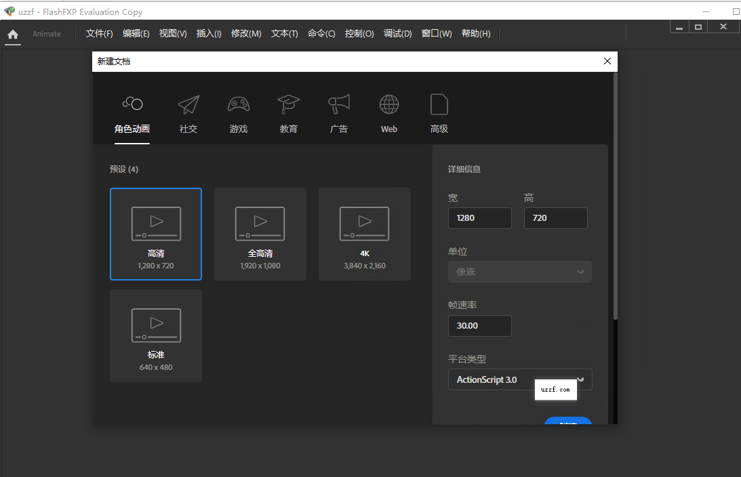
Task: Select the 角色动画 category icon
Action: (132, 105)
